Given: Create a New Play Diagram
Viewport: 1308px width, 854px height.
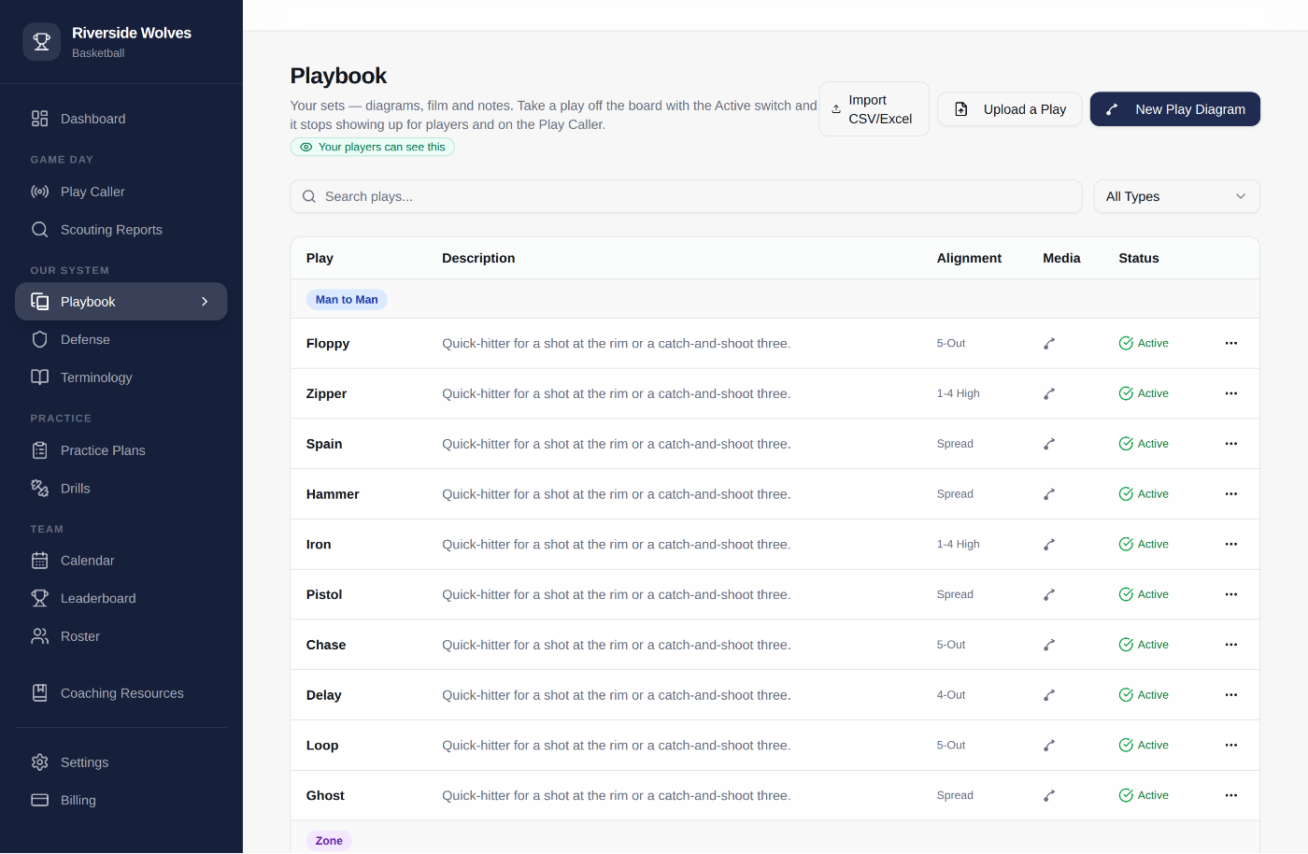Looking at the screenshot, I should pyautogui.click(x=1175, y=109).
